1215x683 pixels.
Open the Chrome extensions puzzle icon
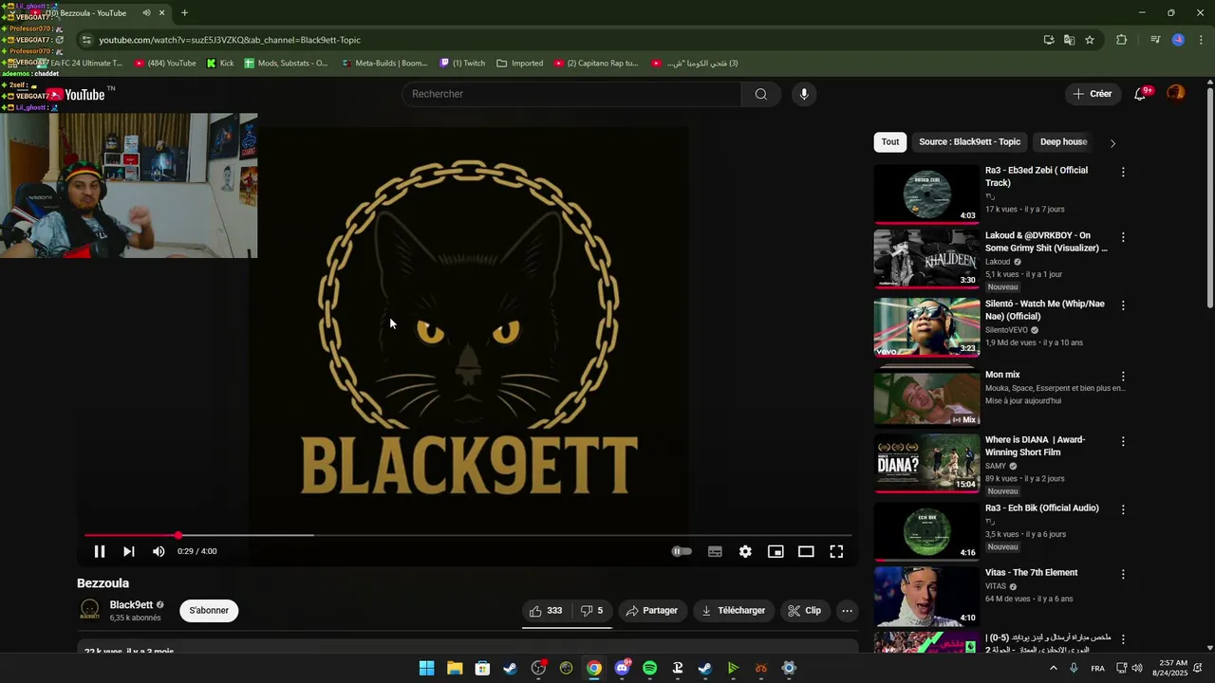click(x=1122, y=40)
